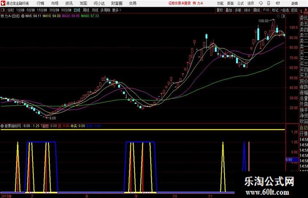308x198 pixels.
Task: Click the 复权 toolbar button
Action: [220, 10]
